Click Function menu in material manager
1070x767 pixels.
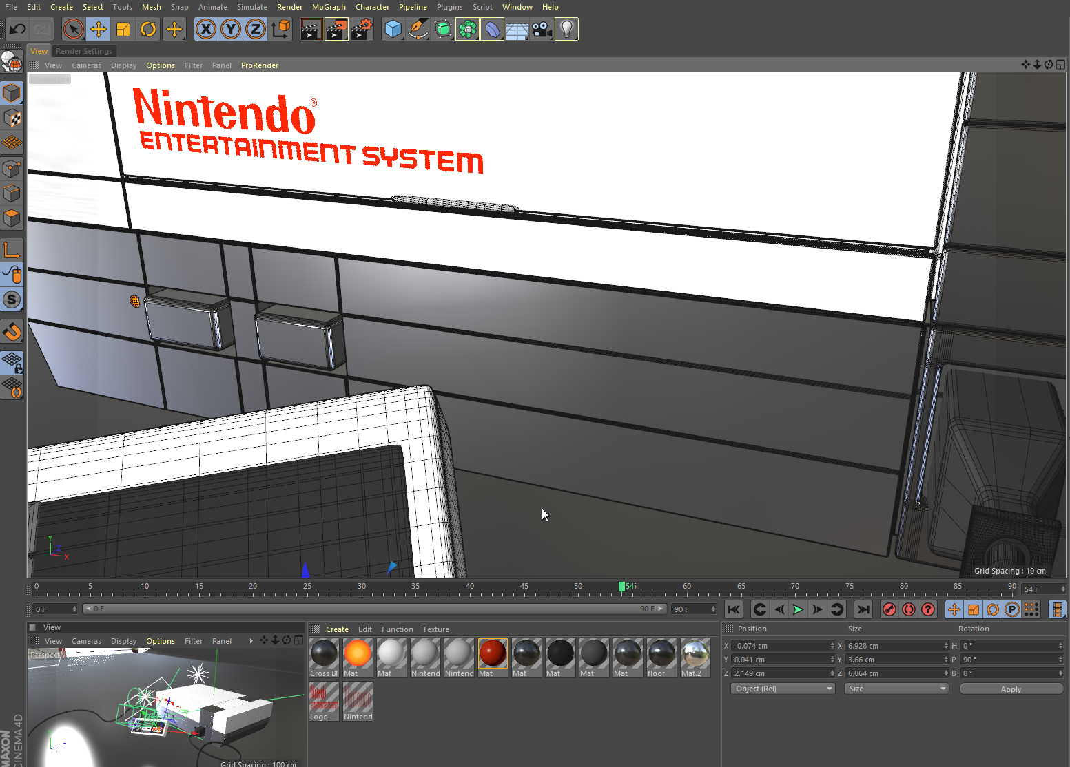click(x=398, y=629)
